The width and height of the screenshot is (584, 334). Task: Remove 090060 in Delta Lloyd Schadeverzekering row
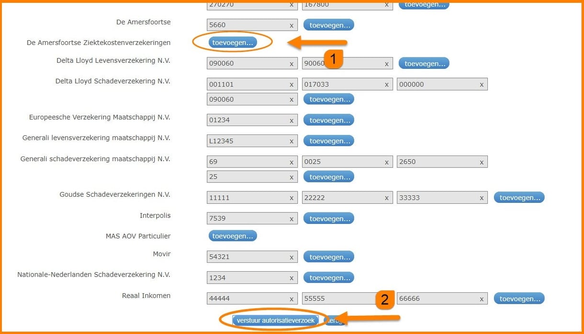(x=291, y=100)
